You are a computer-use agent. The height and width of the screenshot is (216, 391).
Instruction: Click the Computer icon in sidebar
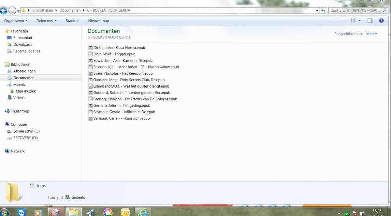click(x=7, y=124)
